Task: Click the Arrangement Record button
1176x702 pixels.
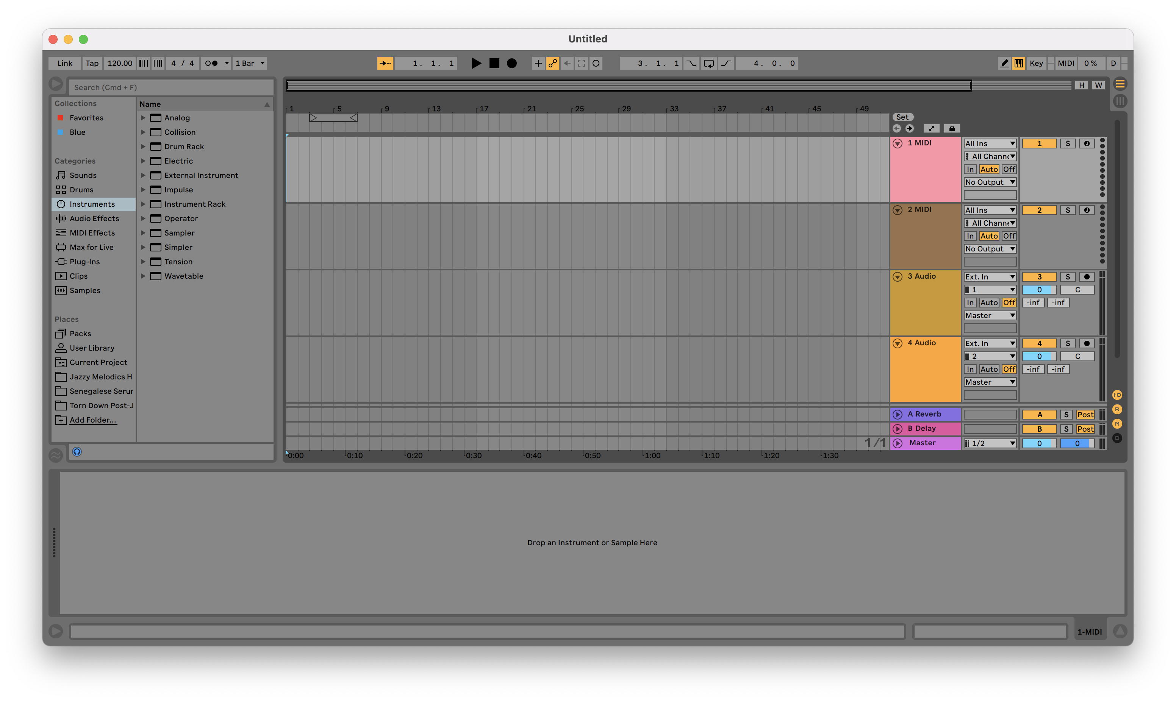Action: [511, 63]
